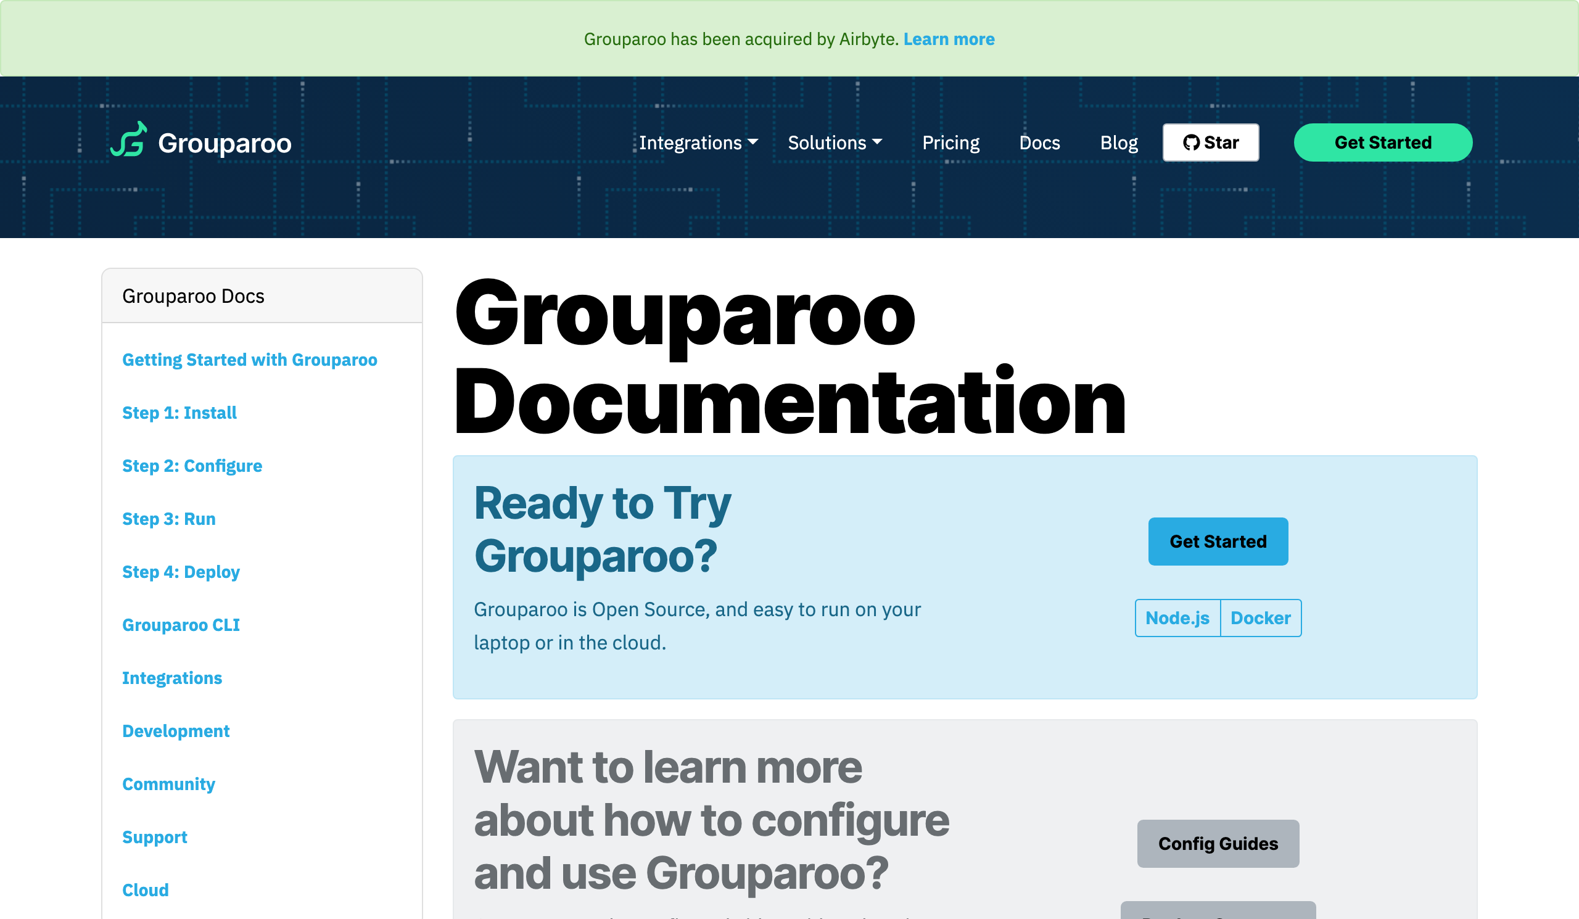The image size is (1579, 919).
Task: Select the Docker install option
Action: (x=1261, y=617)
